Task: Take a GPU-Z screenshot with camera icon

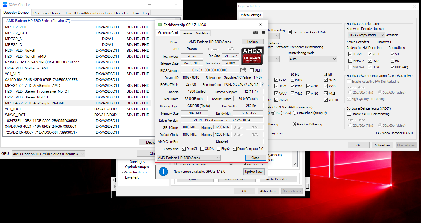Action: tap(256, 33)
